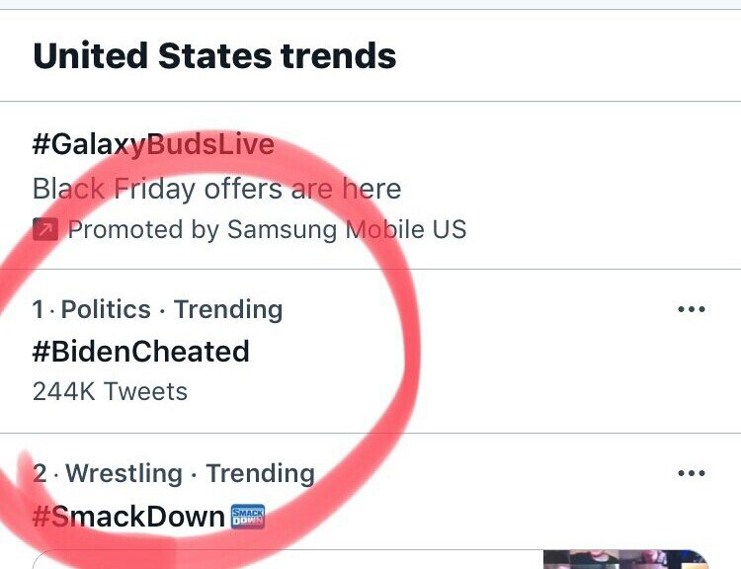The image size is (741, 569).
Task: Open the #GalaxyBudsLive promoted hashtag
Action: coord(153,144)
